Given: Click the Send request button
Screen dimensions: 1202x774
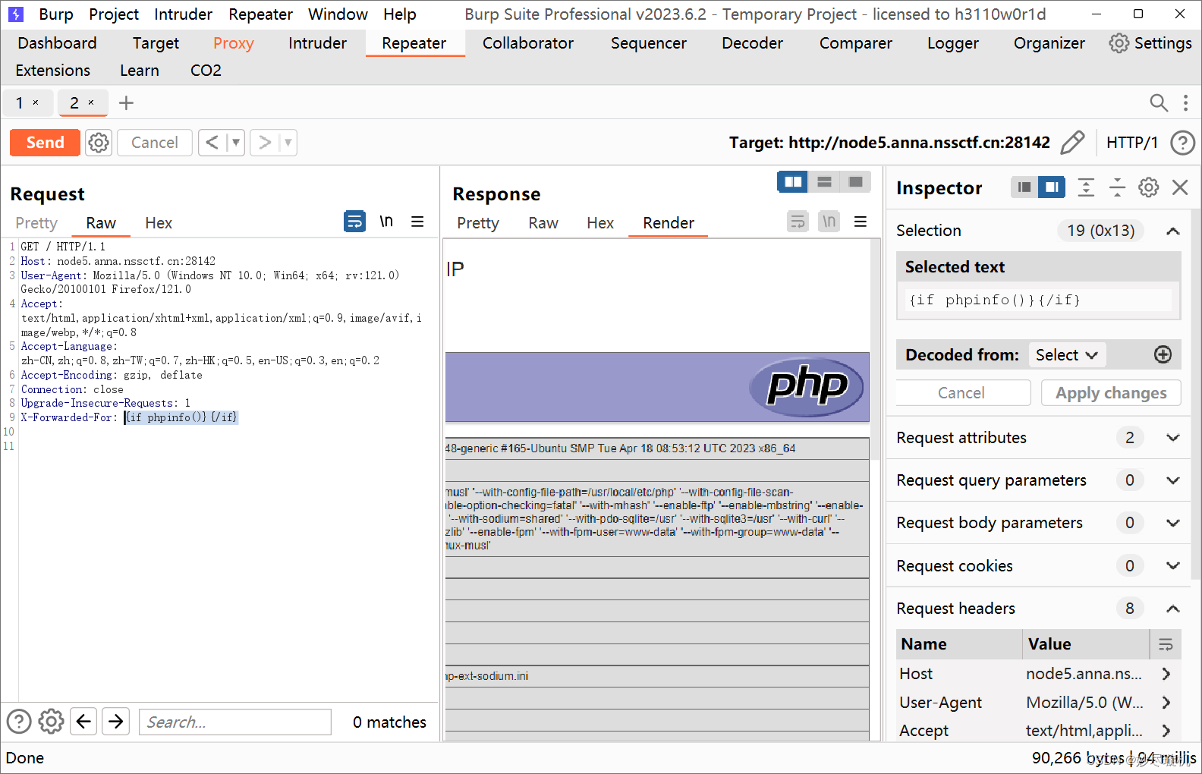Looking at the screenshot, I should point(45,143).
